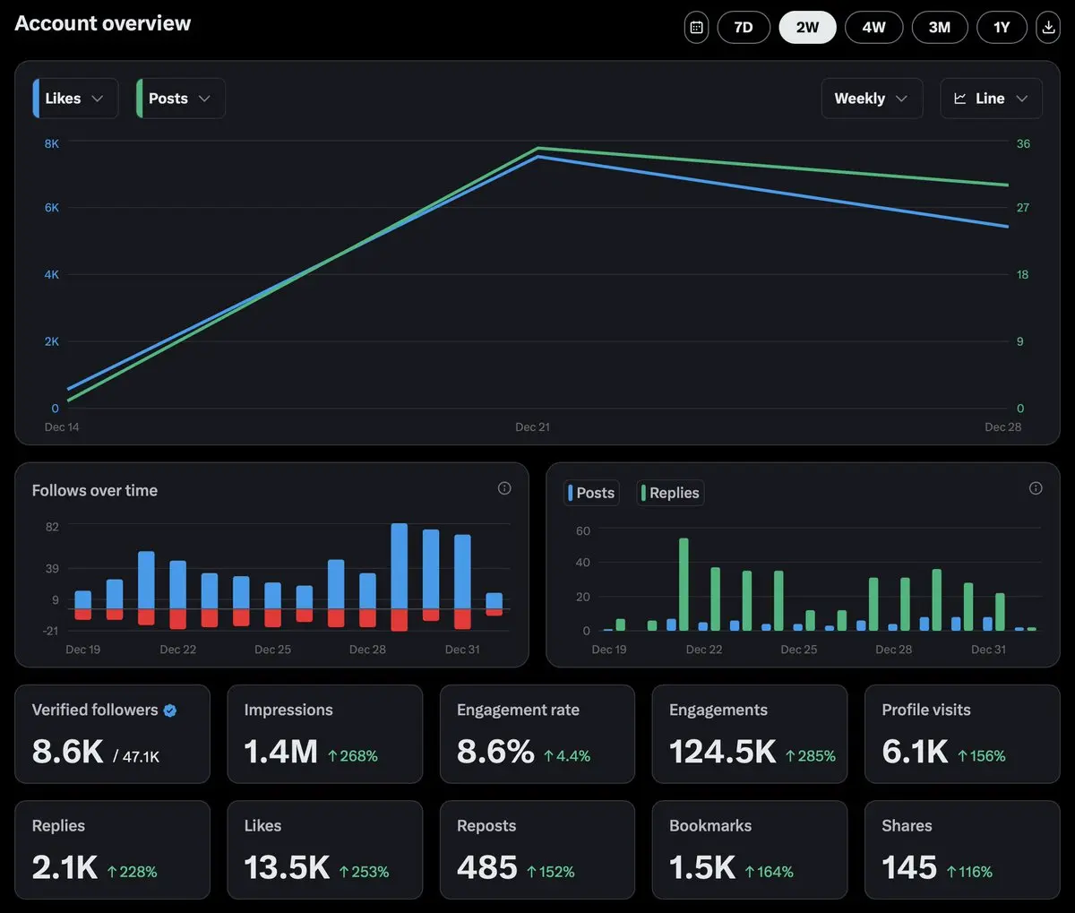This screenshot has width=1075, height=913.
Task: Click green up arrow beside Impressions 268%
Action: coord(332,756)
